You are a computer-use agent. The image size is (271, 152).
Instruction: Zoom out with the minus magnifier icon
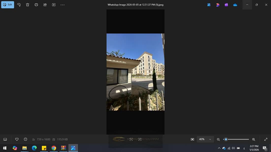tap(218, 139)
